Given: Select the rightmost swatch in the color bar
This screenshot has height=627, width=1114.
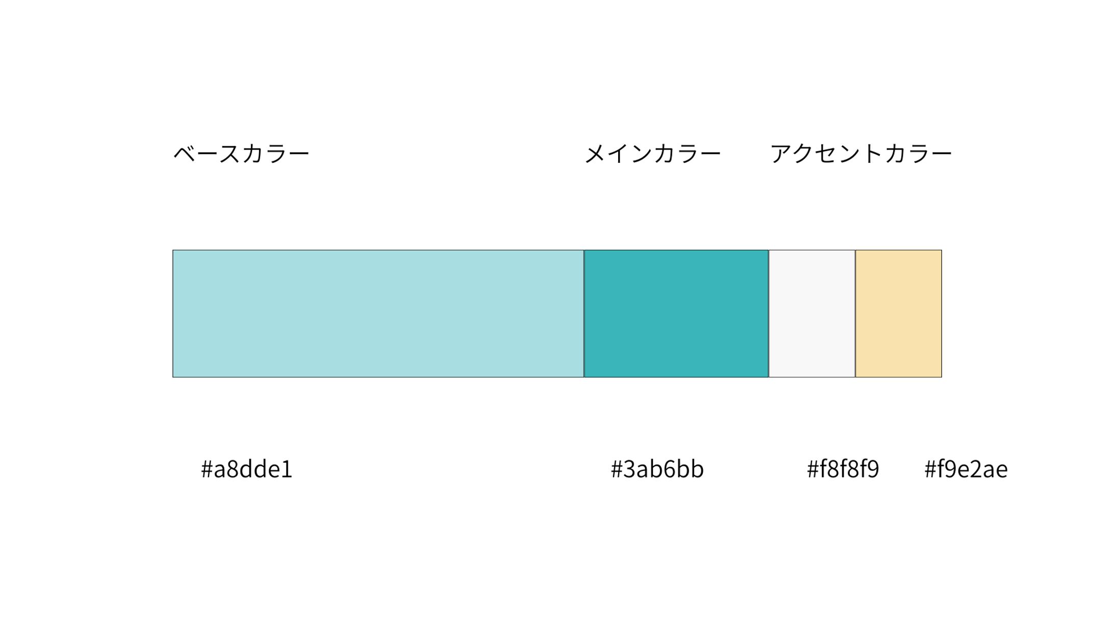Looking at the screenshot, I should coord(898,313).
